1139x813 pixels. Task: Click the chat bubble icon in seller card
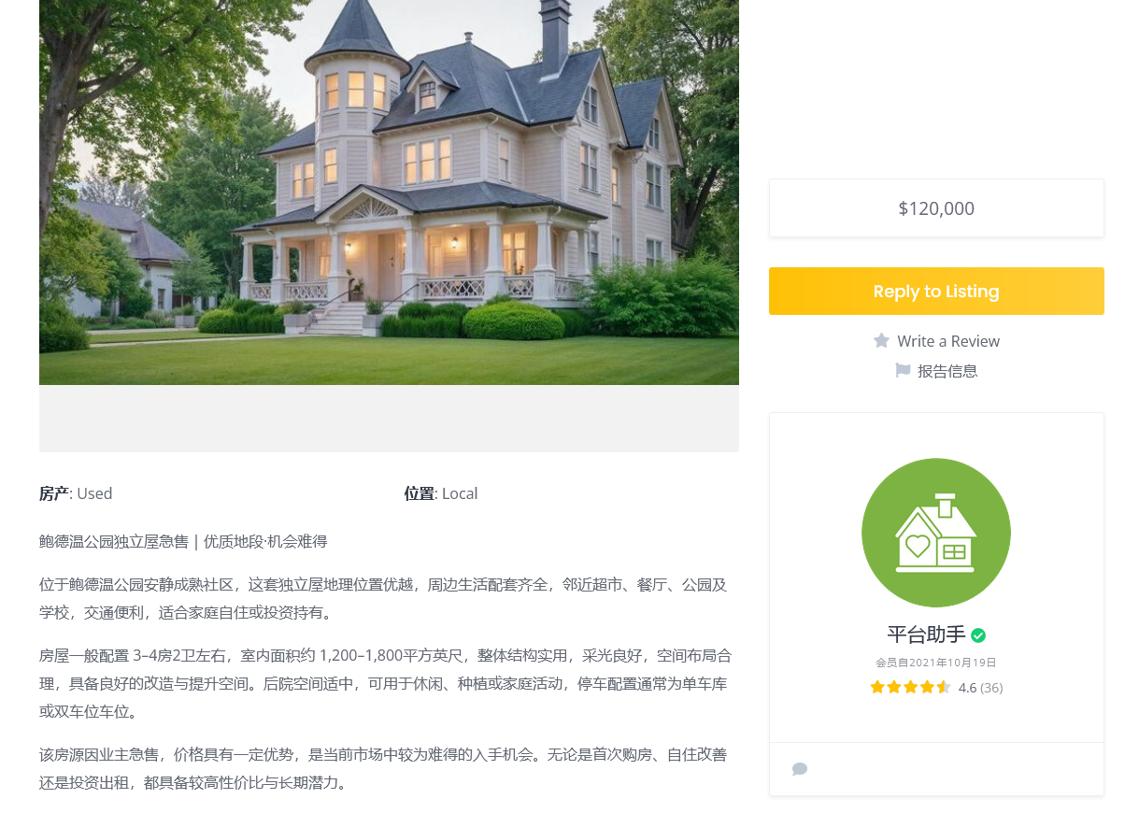(x=800, y=769)
